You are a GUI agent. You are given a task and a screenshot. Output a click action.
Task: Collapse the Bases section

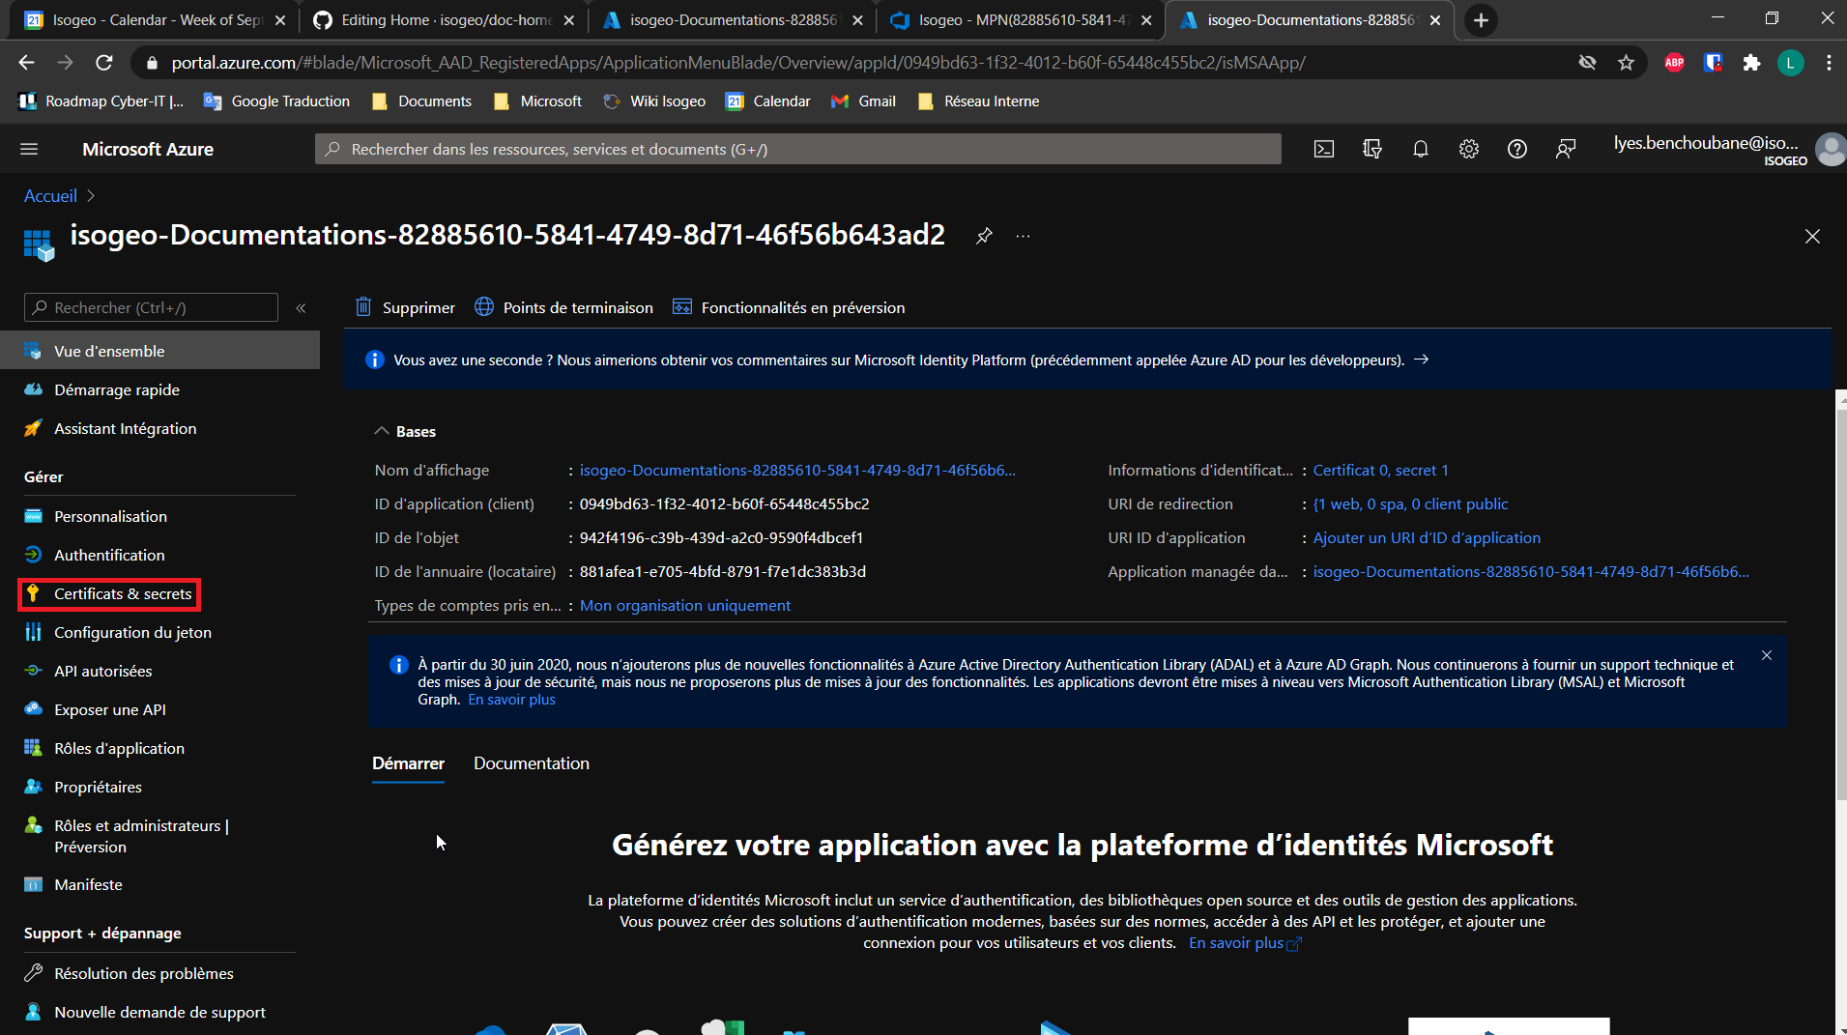[382, 431]
